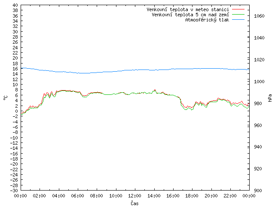This screenshot has width=275, height=206.
Task: Select legend text "Atmosférický tlak"
Action: 207,20
